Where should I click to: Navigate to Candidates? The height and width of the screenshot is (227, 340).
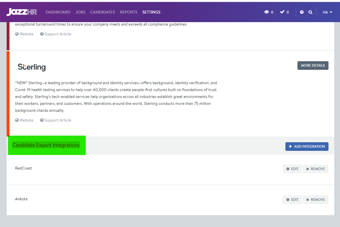pyautogui.click(x=102, y=12)
